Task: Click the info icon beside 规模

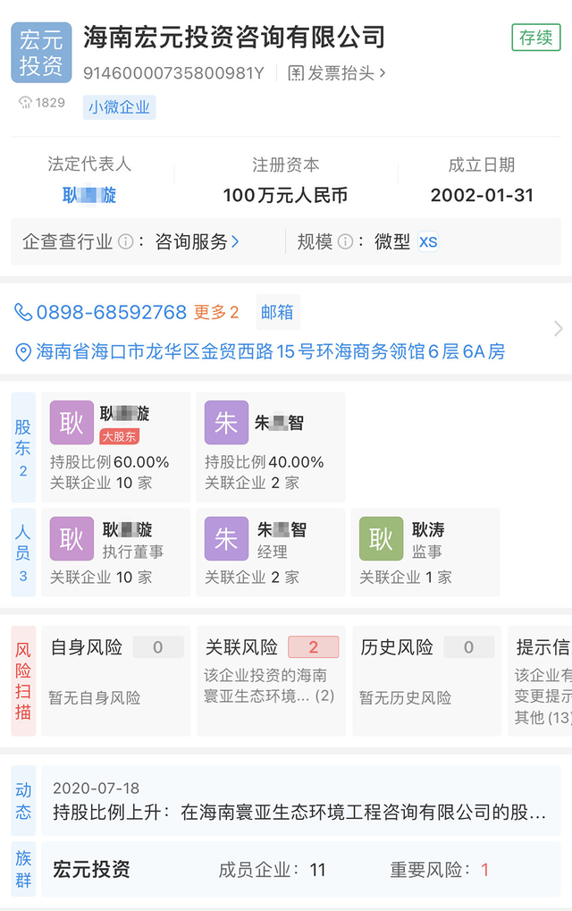Action: (345, 241)
